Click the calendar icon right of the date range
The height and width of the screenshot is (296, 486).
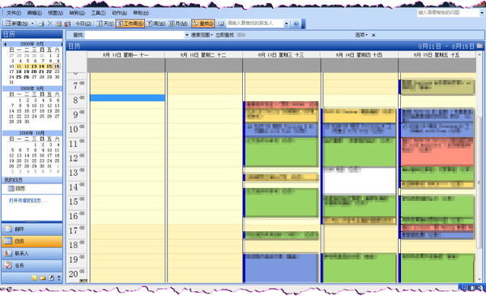pos(480,46)
